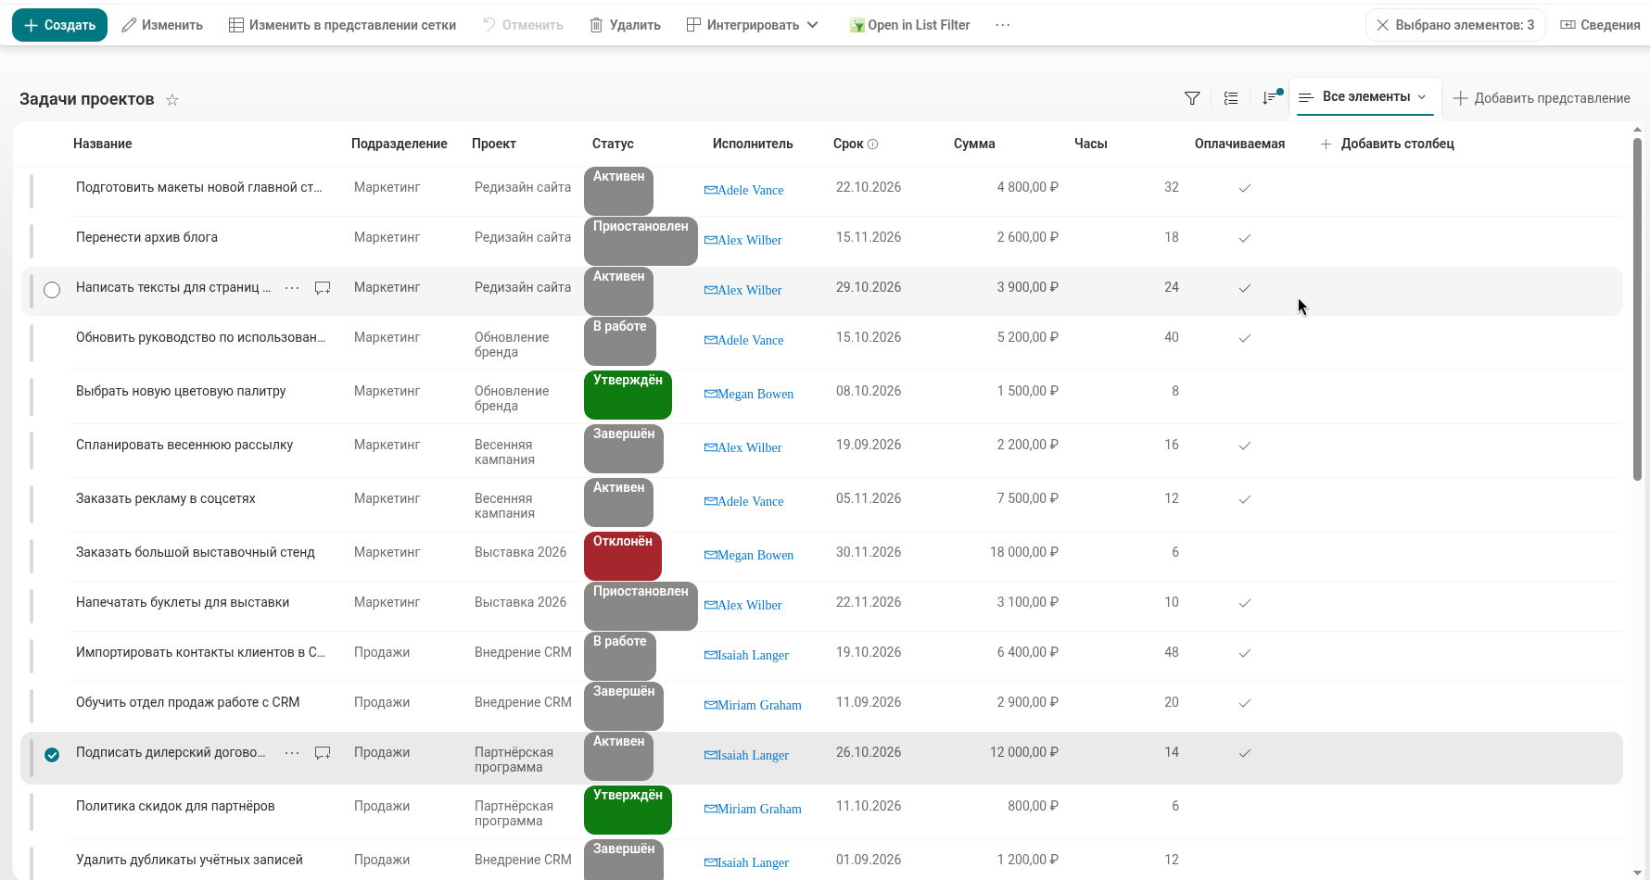This screenshot has width=1650, height=880.
Task: Click the Название column header
Action: click(x=103, y=144)
